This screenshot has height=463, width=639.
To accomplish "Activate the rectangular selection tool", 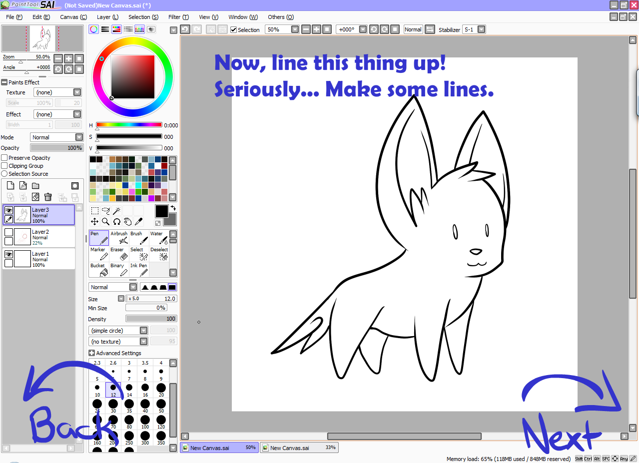I will [x=94, y=211].
